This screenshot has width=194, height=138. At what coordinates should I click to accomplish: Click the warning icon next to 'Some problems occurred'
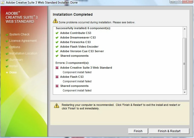pos(55,21)
